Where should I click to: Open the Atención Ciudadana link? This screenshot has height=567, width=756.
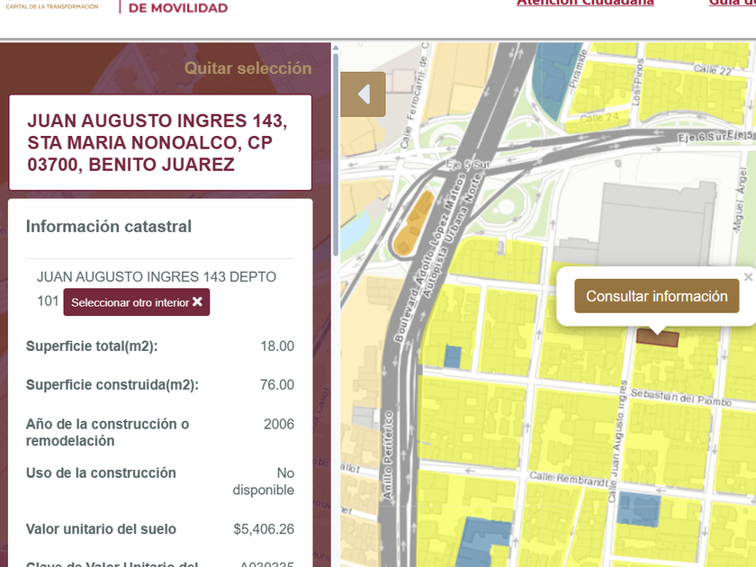(x=585, y=3)
